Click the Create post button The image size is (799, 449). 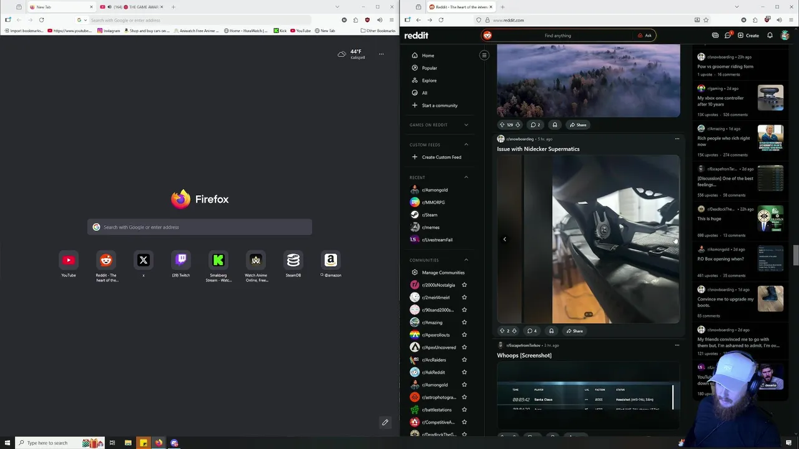pyautogui.click(x=748, y=36)
